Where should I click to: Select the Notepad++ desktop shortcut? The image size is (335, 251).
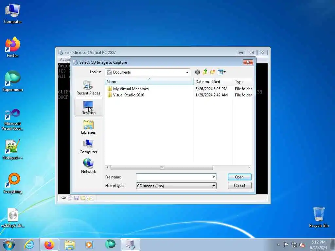[13, 149]
